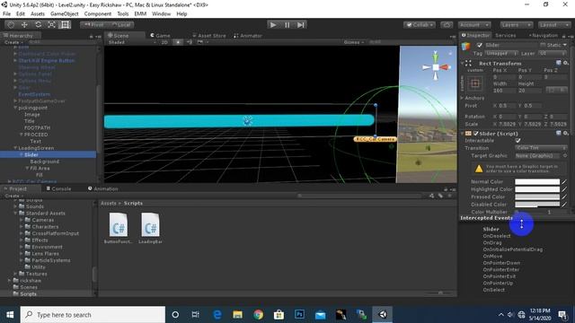Select the Rotate tool

pos(38,25)
